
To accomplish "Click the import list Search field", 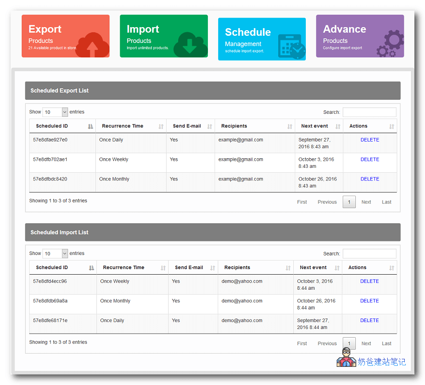I will [x=369, y=254].
